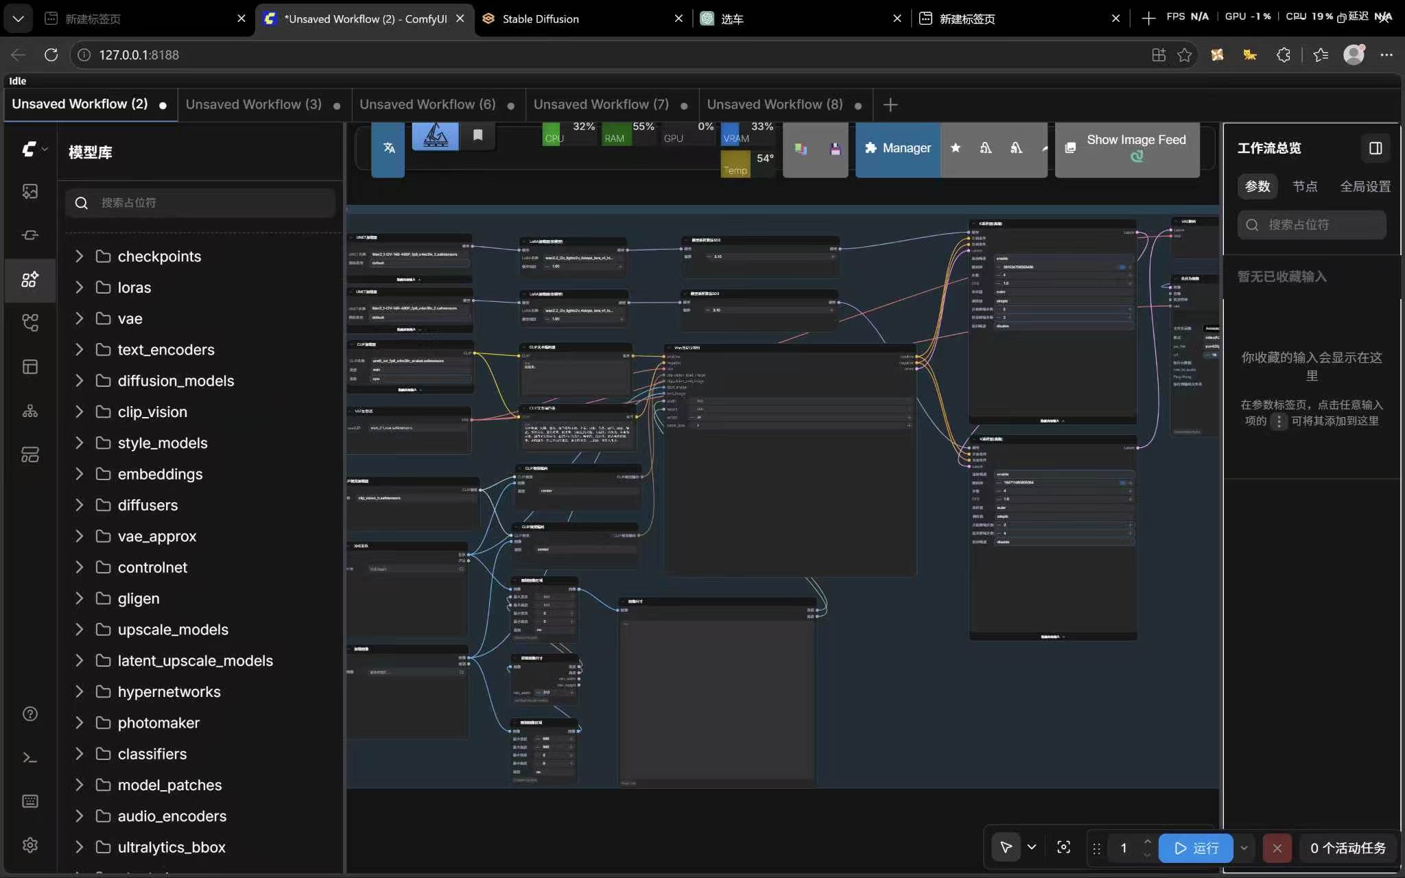Click the batch count number field
1405x878 pixels.
pos(1124,849)
